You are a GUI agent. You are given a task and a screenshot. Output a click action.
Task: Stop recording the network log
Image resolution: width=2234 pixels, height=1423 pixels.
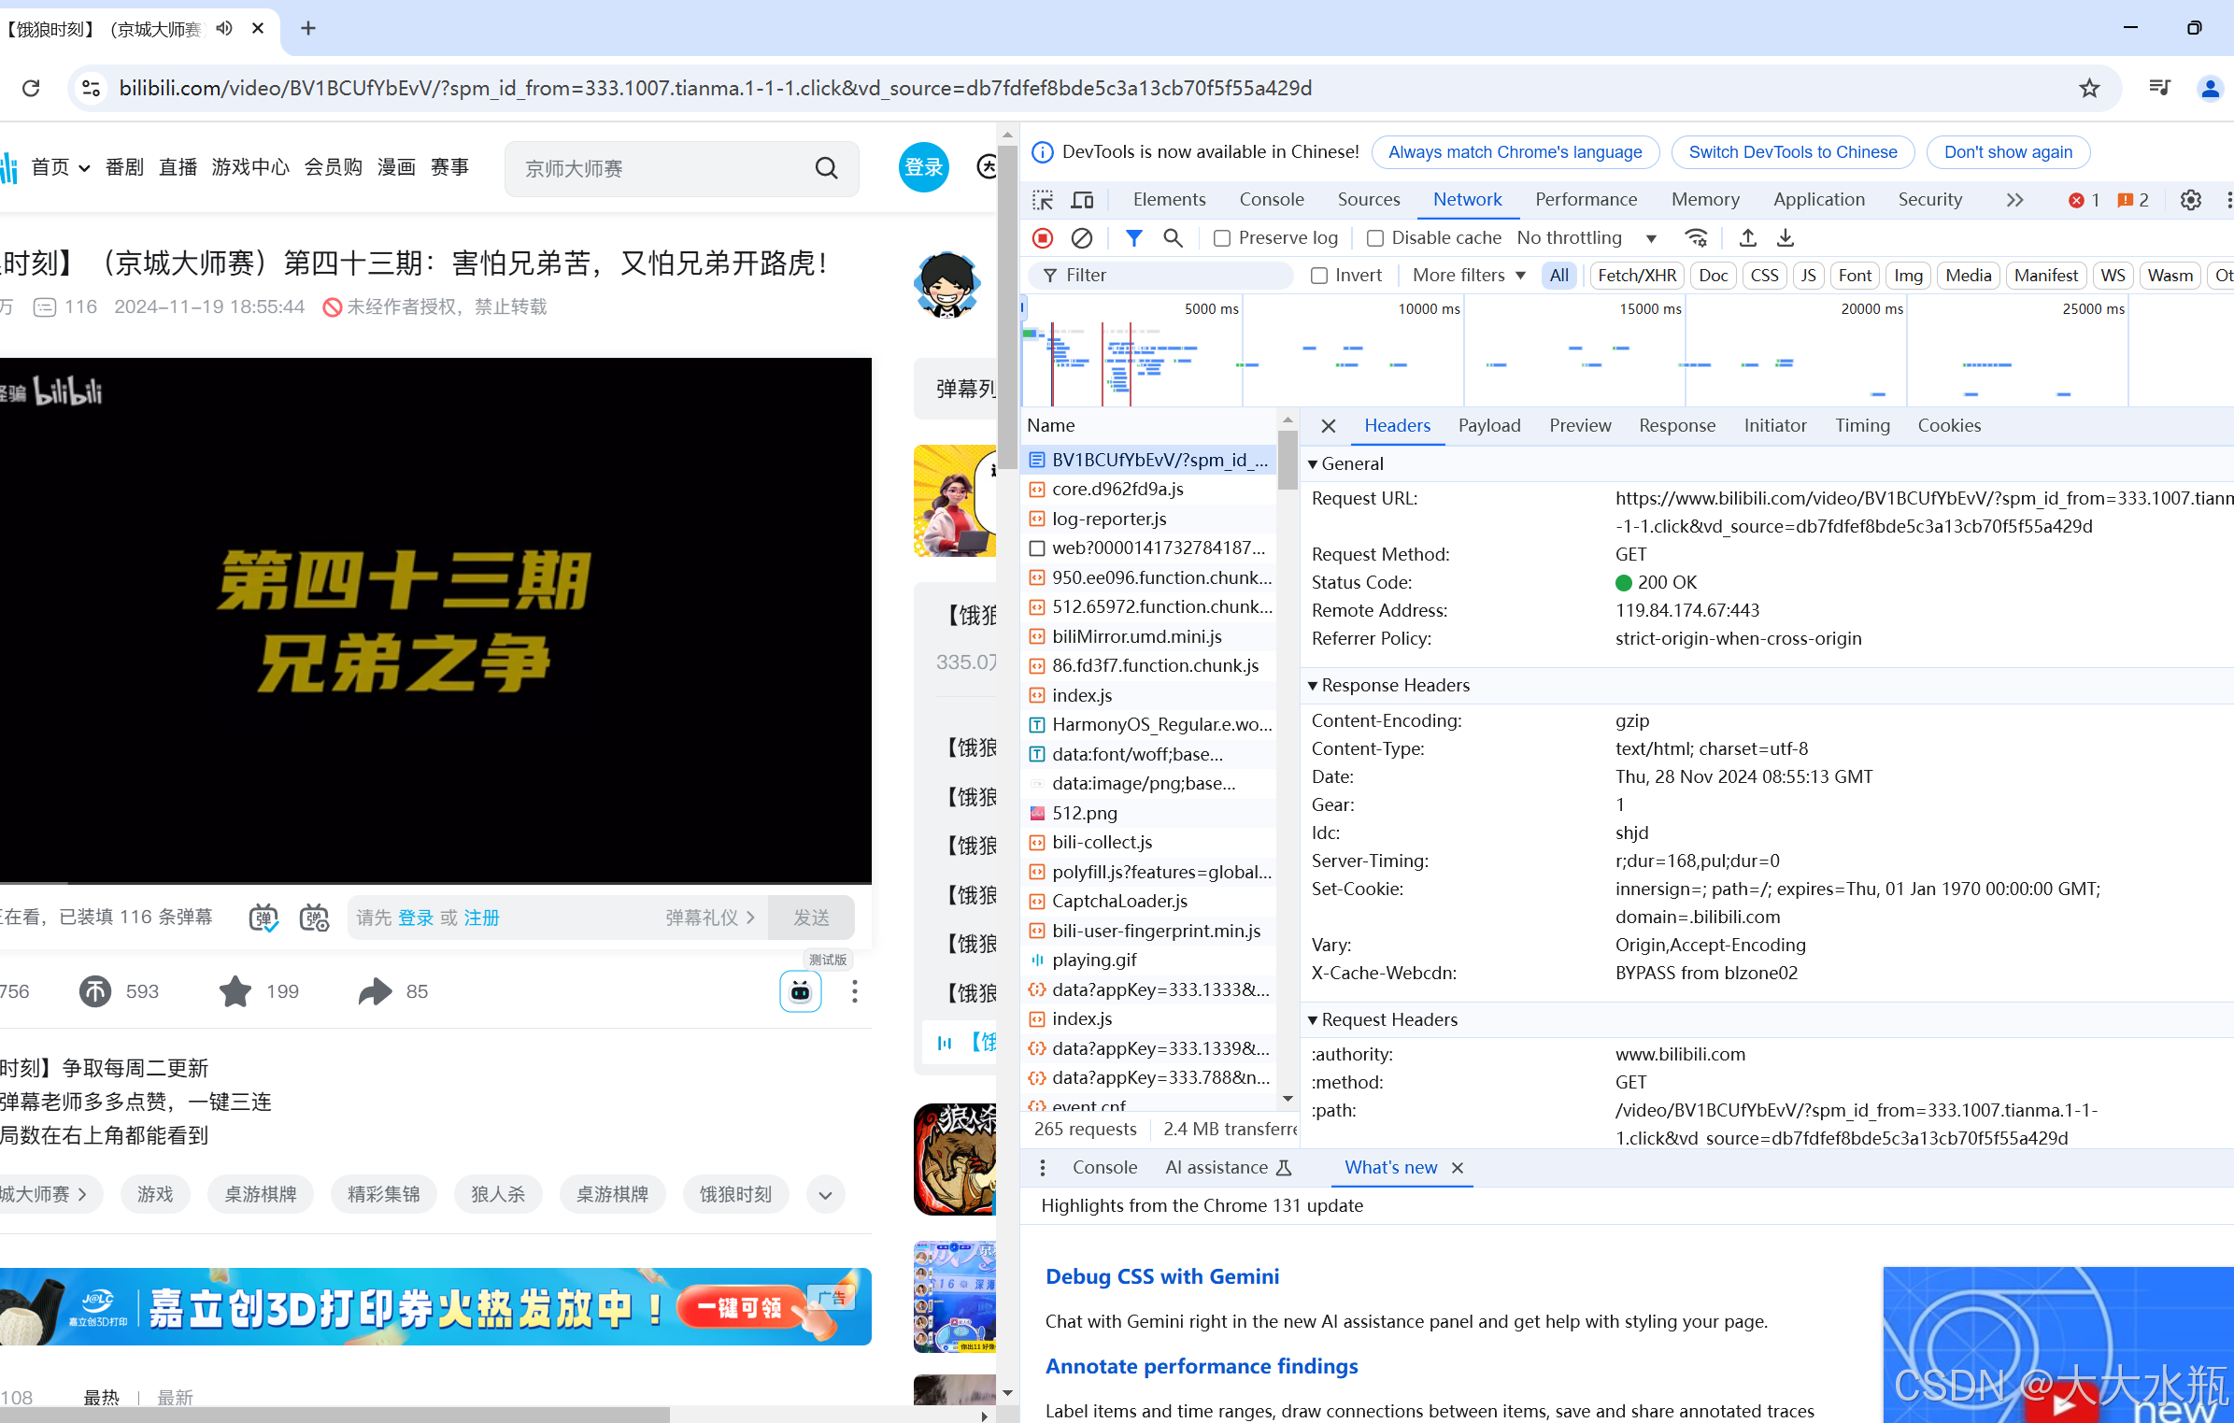pos(1043,238)
